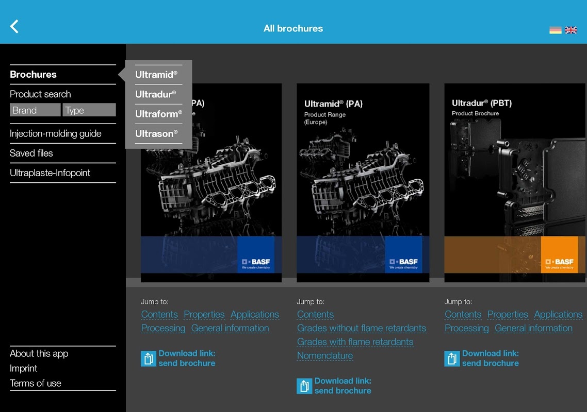Open the Imprint page
The image size is (587, 412).
(24, 368)
